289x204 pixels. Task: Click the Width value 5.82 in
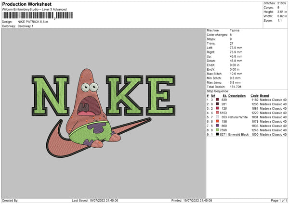[x=282, y=16]
